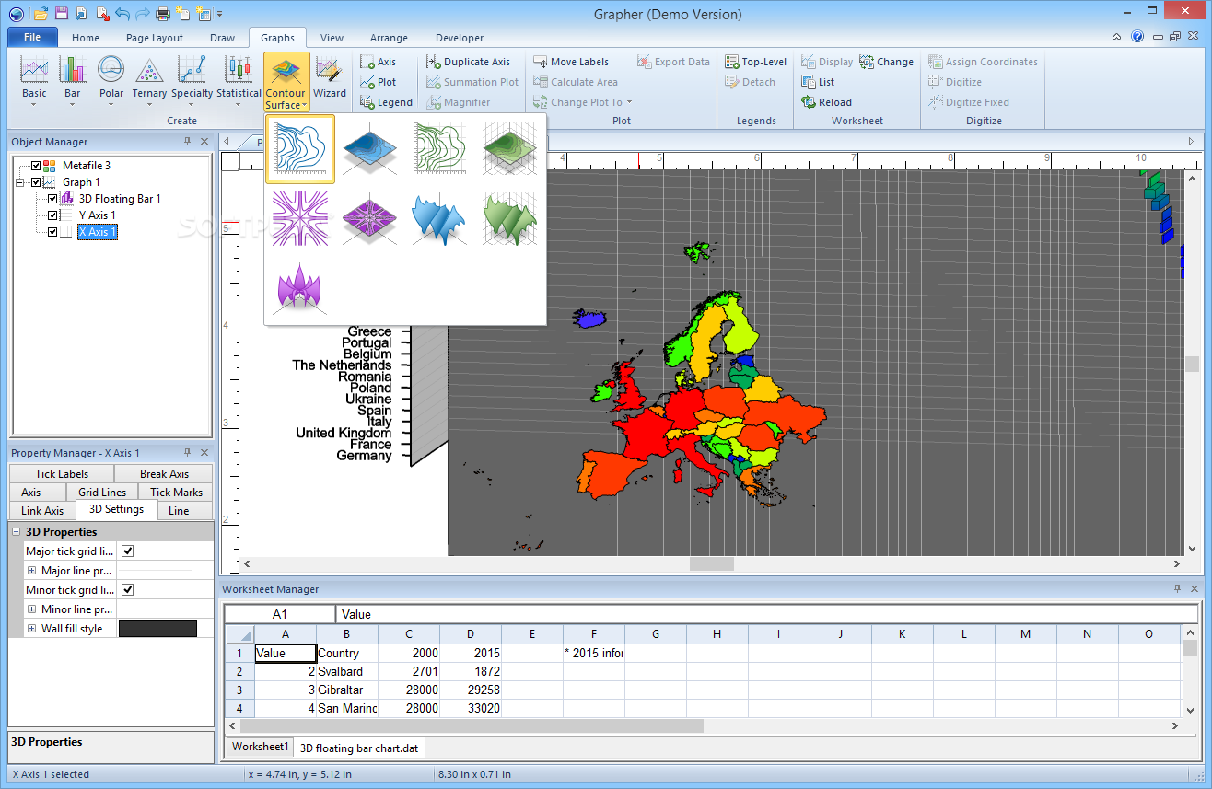
Task: Expand Minor line properties
Action: coord(31,609)
